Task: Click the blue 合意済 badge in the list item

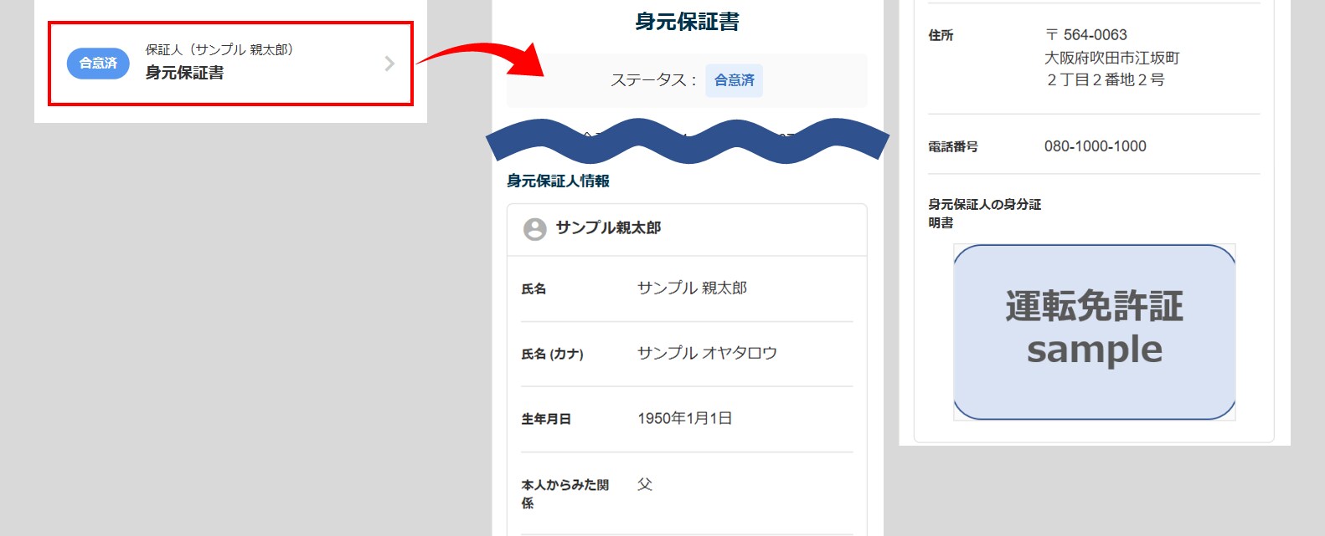Action: pyautogui.click(x=98, y=64)
